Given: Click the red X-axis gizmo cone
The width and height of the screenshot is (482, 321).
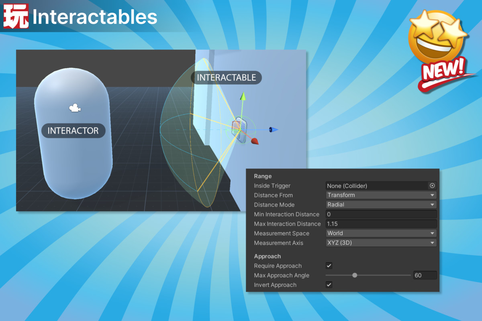Looking at the screenshot, I should click(x=255, y=141).
